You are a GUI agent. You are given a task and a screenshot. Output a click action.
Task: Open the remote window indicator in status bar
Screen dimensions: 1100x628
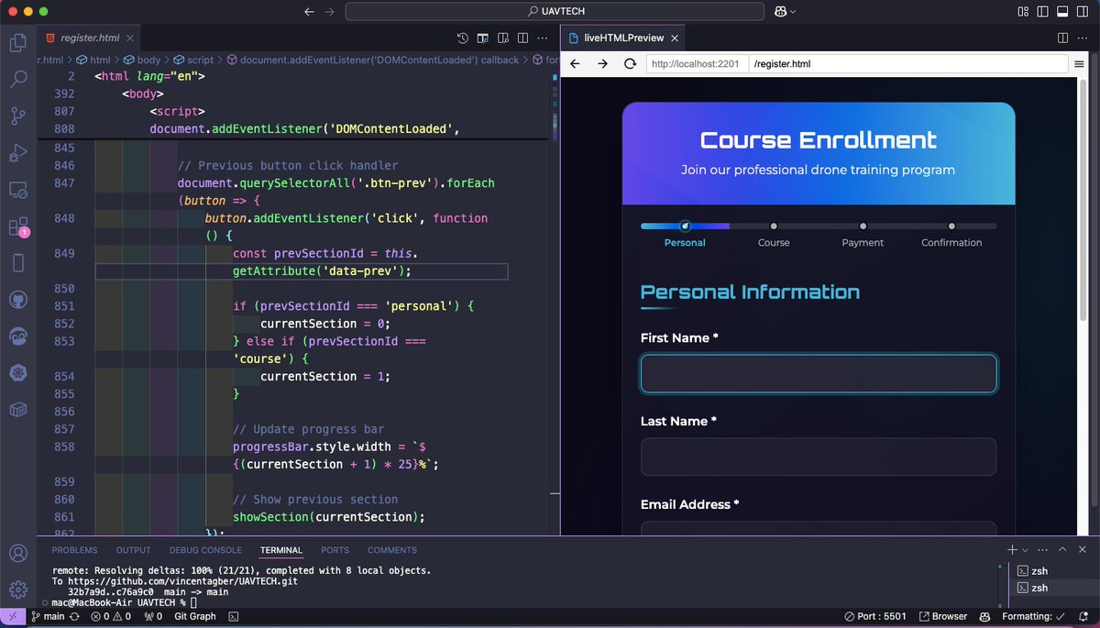click(13, 617)
